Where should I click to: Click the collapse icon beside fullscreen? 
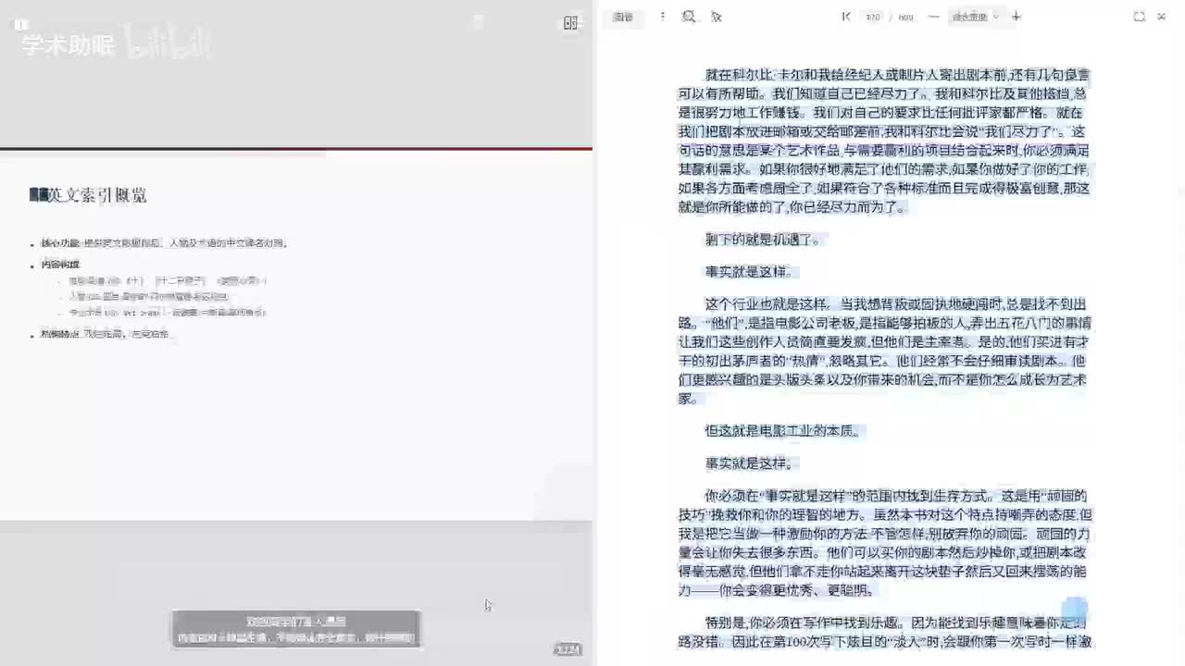[1161, 17]
